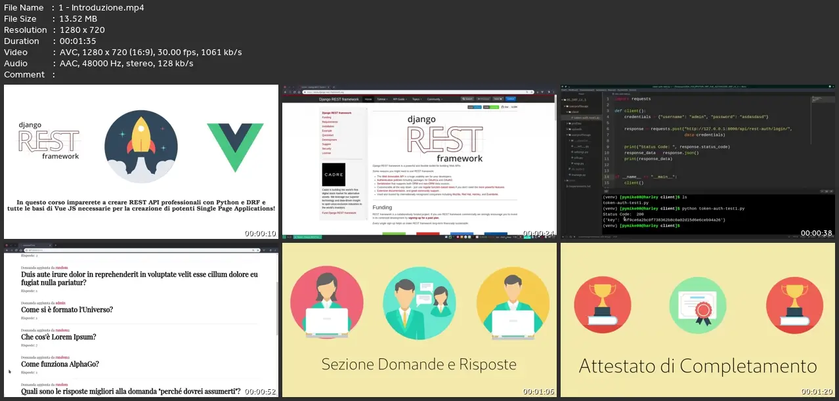Click the 00:01:06 frame timestamp
Viewport: 839px width, 401px height.
pos(538,392)
